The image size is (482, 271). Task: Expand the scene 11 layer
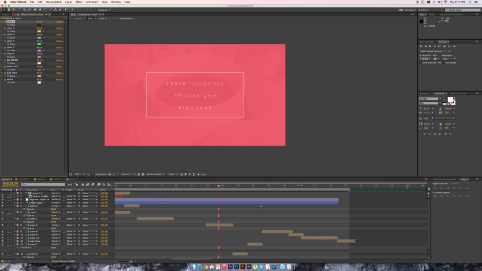click(15, 193)
